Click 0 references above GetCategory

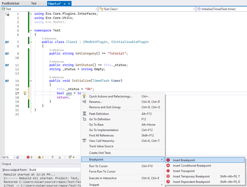[57, 50]
